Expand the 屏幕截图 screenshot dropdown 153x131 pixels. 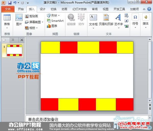point(43,22)
